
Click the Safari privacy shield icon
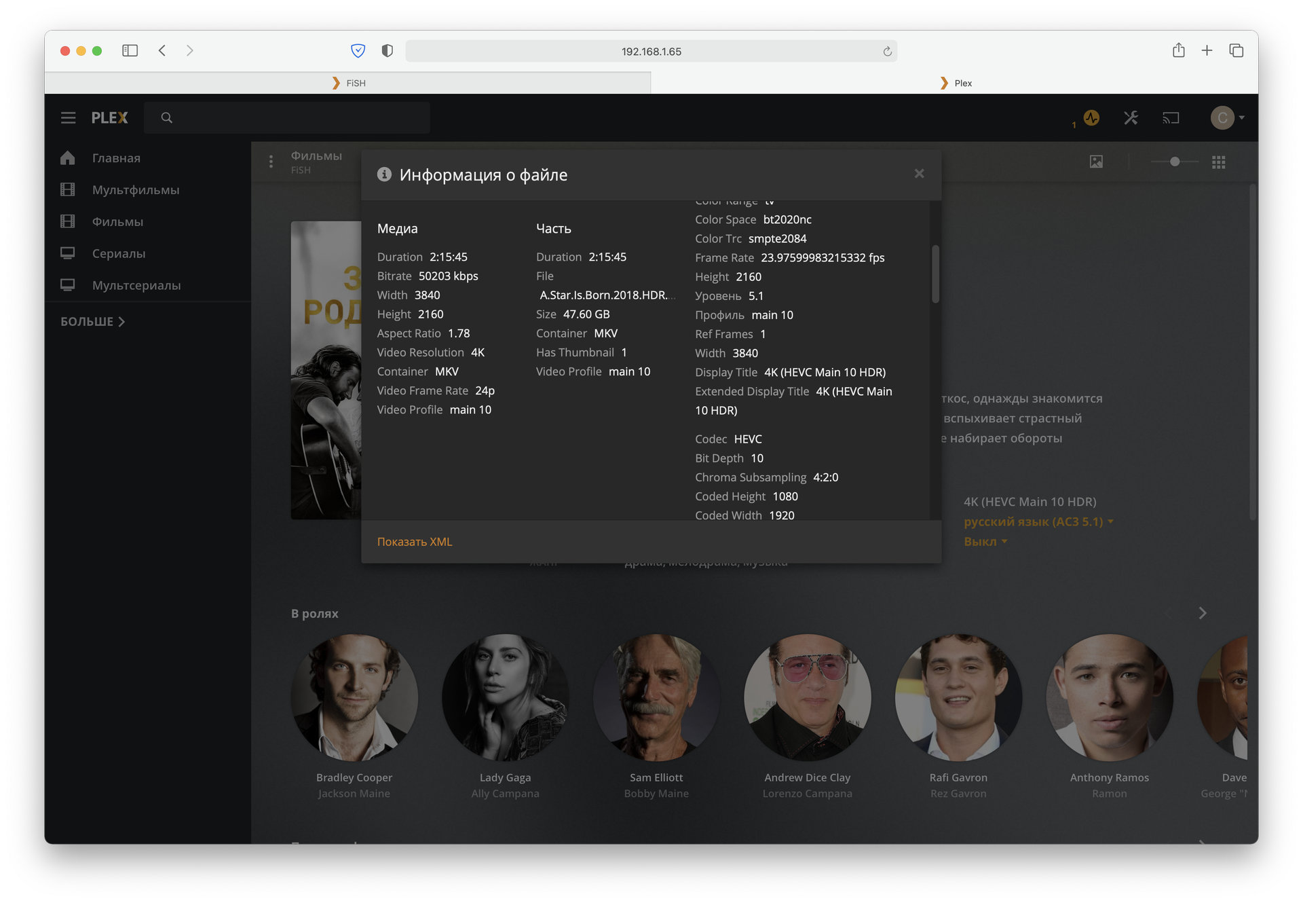pyautogui.click(x=387, y=51)
